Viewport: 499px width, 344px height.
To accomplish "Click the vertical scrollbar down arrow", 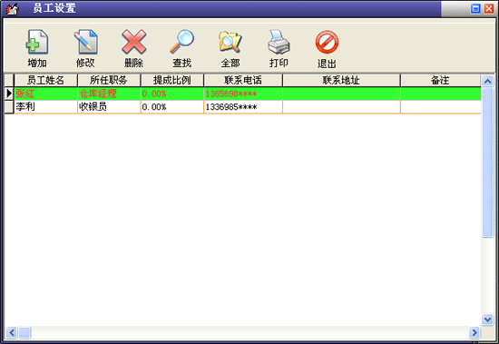I will (x=487, y=319).
